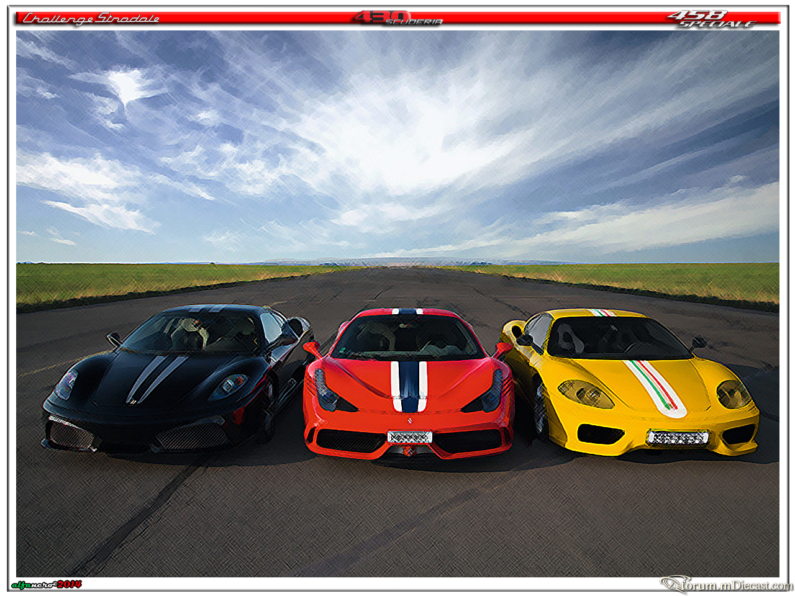Select the yellow Challenge Stradale car
This screenshot has width=795, height=596.
pos(630,381)
